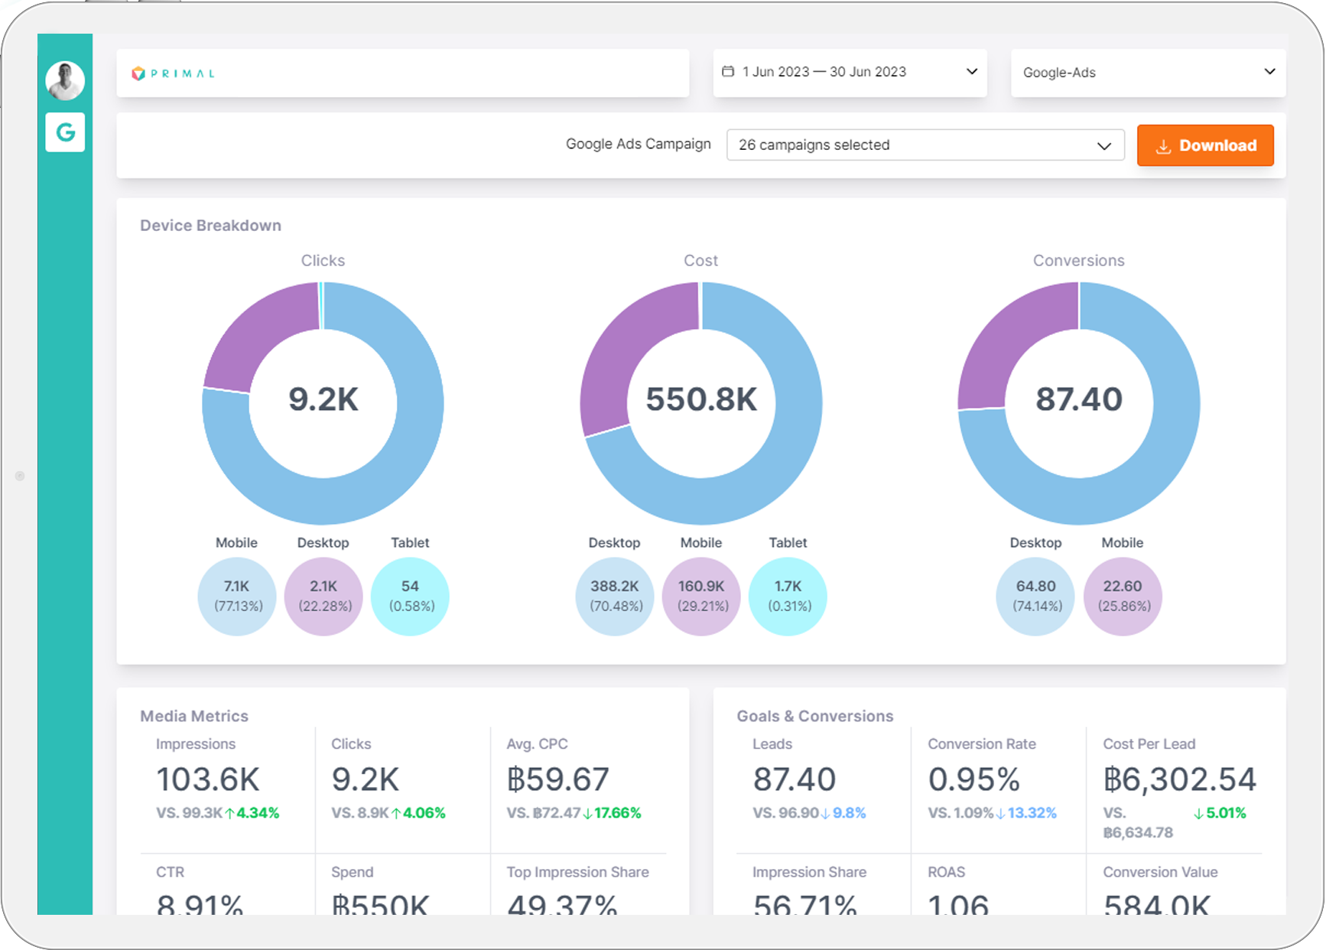Click the orange Download button

[x=1205, y=145]
